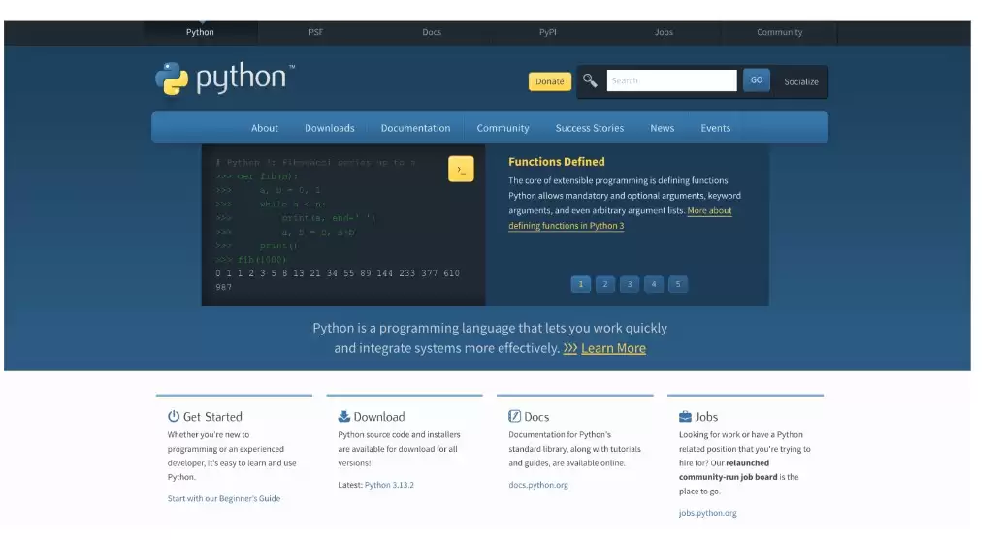Follow 'More about defining functions in Python 3' link
Image resolution: width=1005 pixels, height=540 pixels.
(620, 218)
